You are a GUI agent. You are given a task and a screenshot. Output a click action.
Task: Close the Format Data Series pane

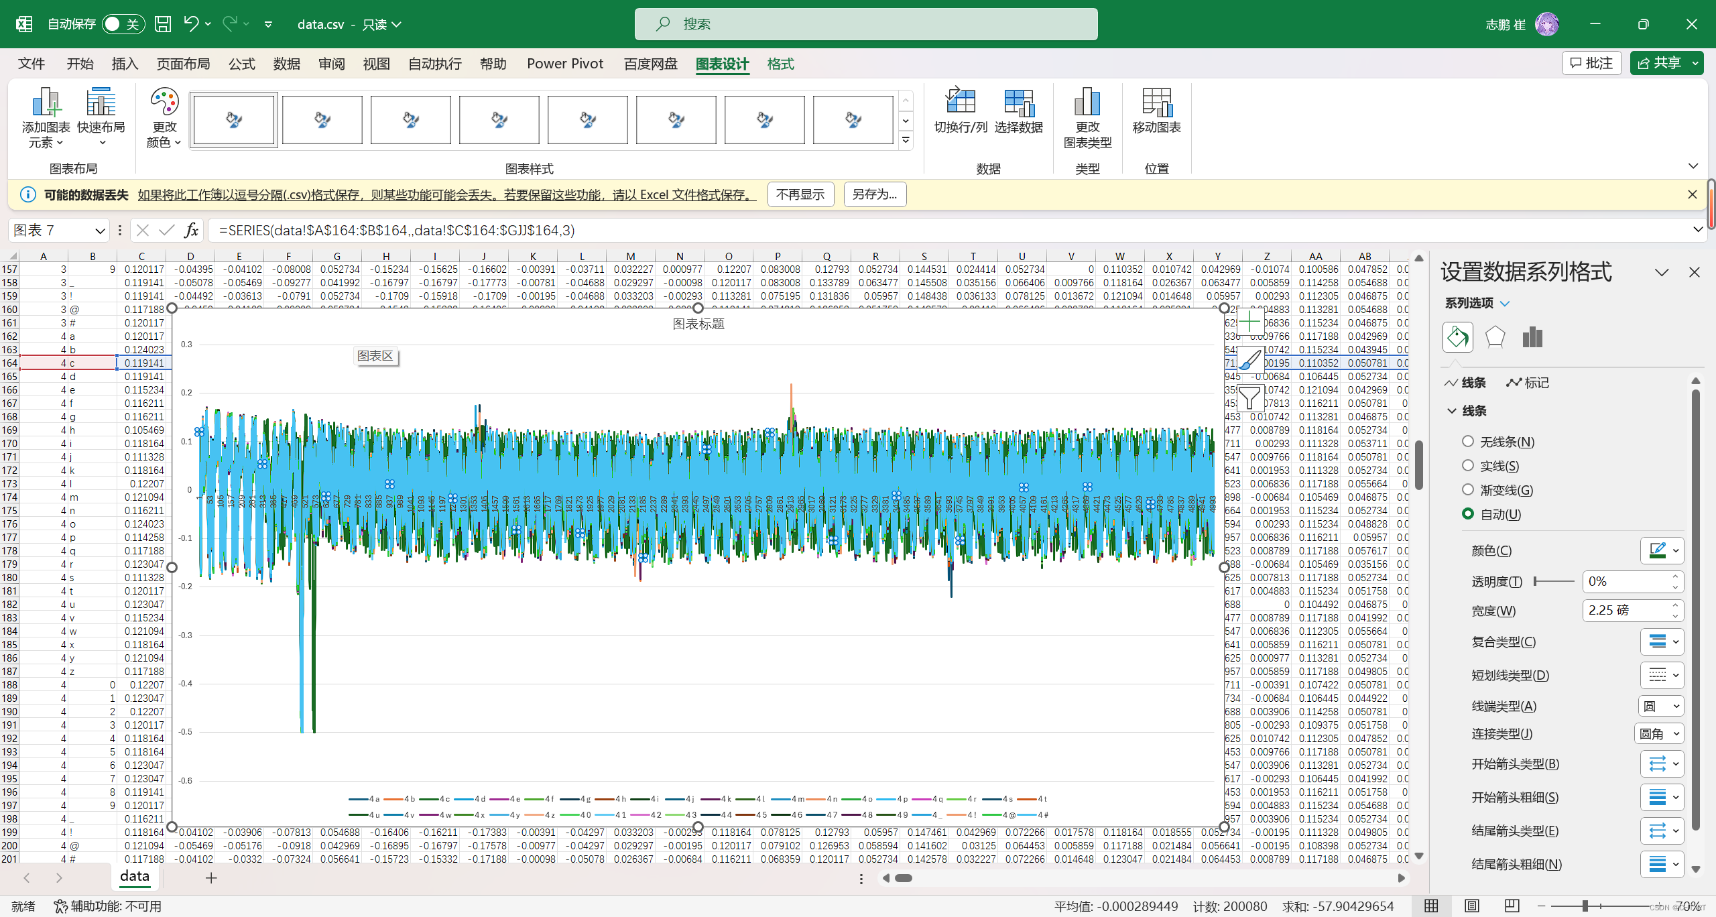1695,272
